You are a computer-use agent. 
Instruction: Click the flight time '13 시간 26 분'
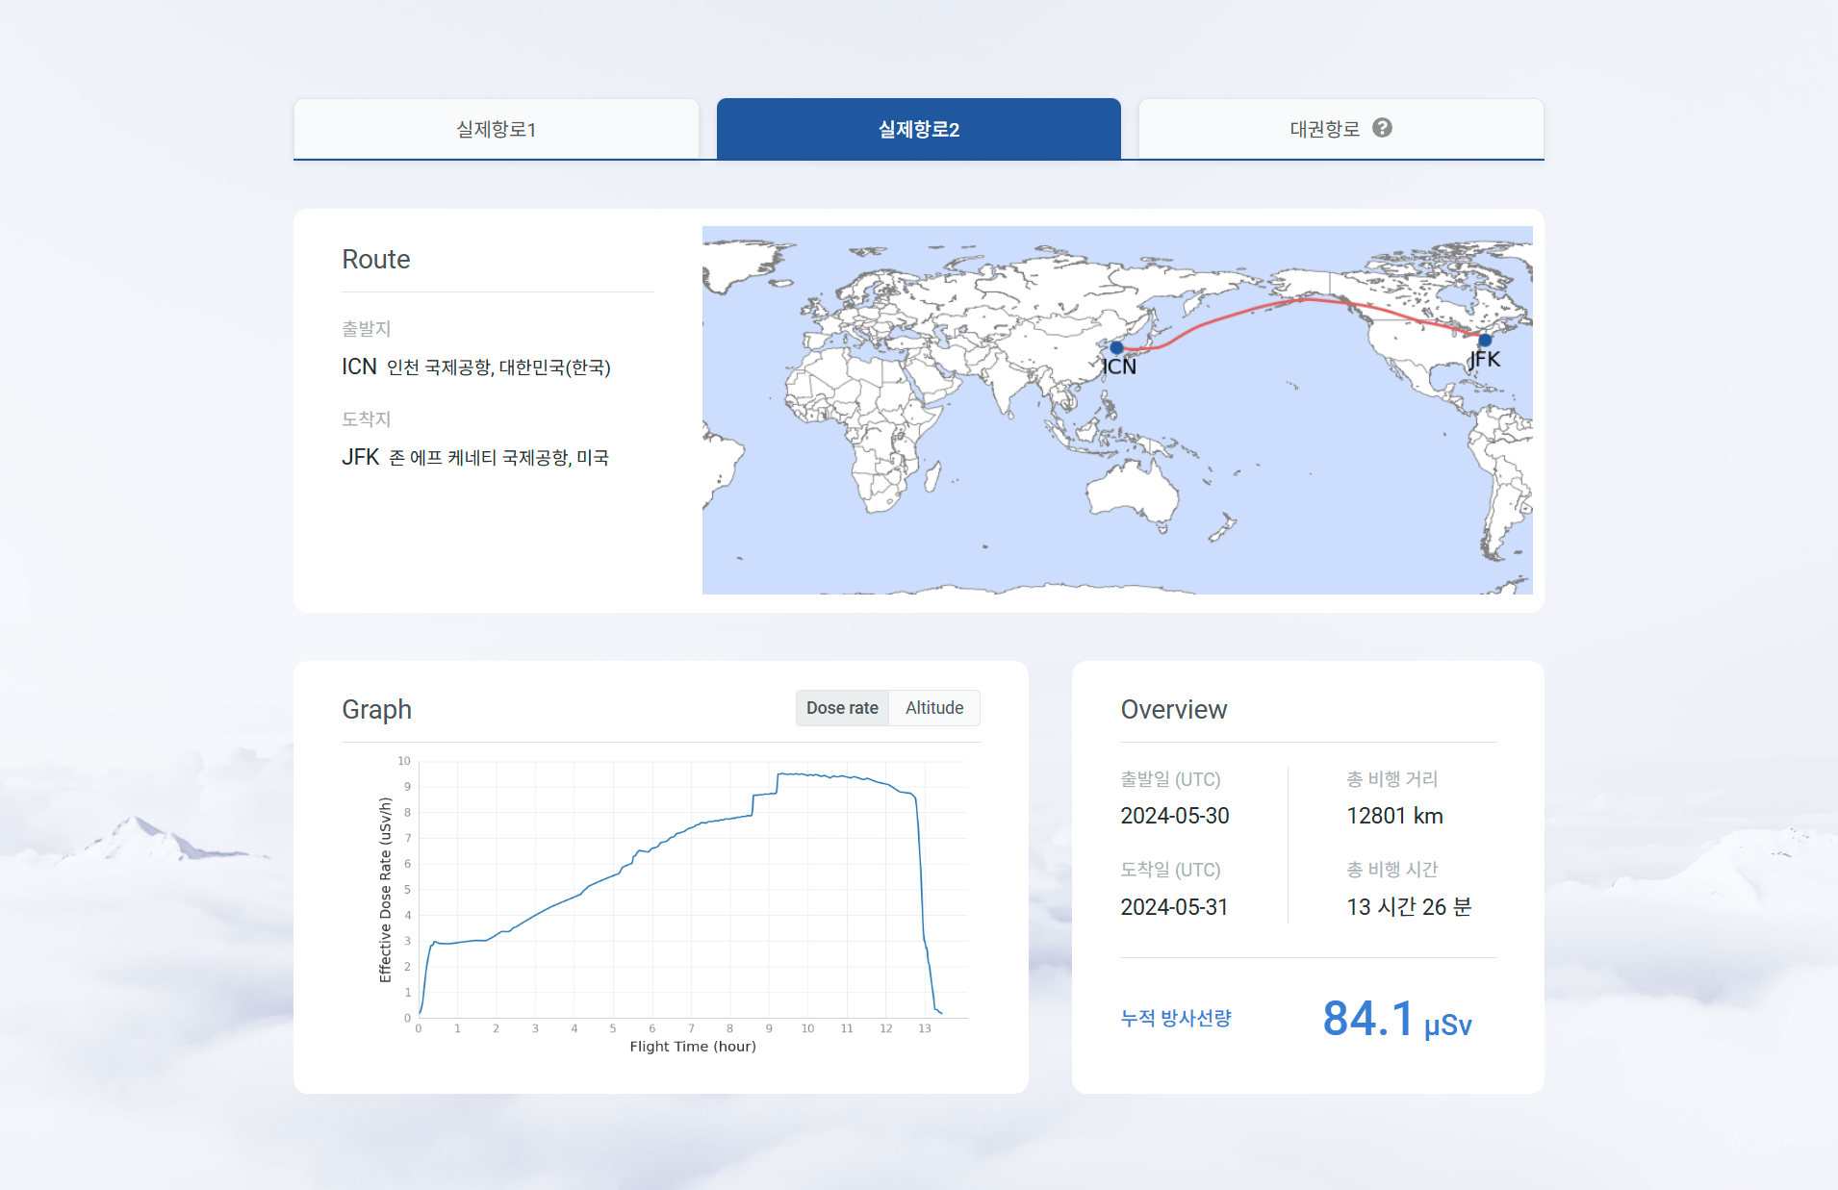(1409, 907)
